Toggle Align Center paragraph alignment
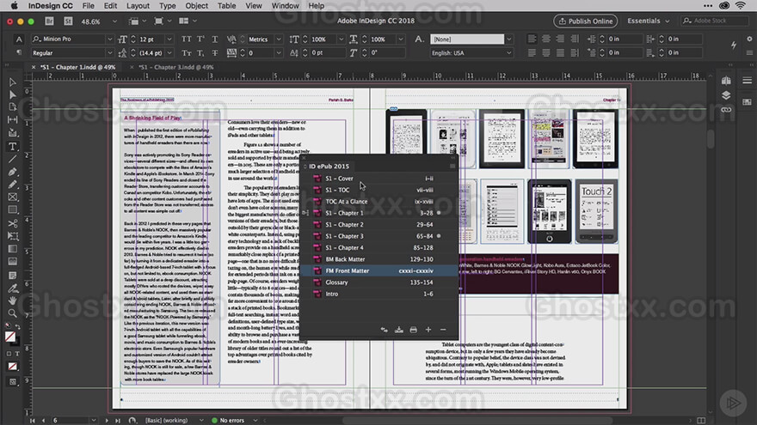This screenshot has width=757, height=425. [546, 39]
